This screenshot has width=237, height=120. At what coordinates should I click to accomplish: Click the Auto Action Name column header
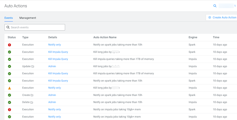(x=105, y=37)
